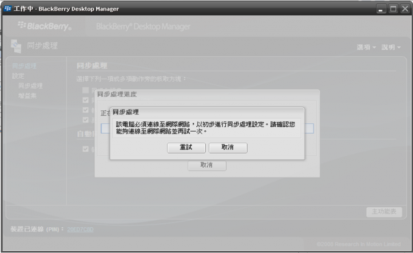Select 設定 in the left sidebar
413x253 pixels.
18,76
